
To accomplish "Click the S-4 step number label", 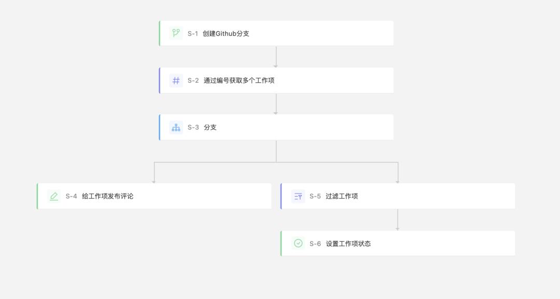I will pyautogui.click(x=71, y=196).
